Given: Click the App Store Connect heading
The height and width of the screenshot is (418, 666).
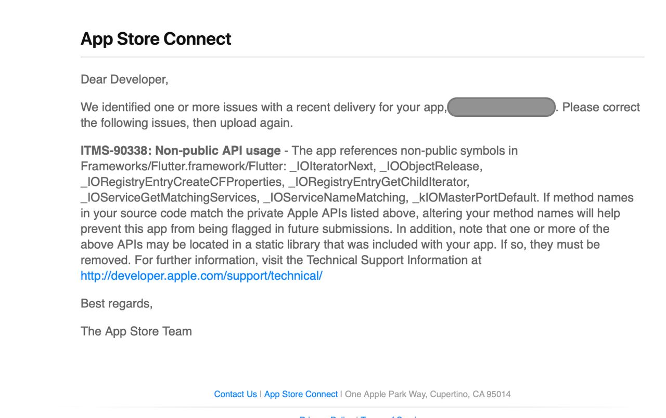Looking at the screenshot, I should point(156,39).
